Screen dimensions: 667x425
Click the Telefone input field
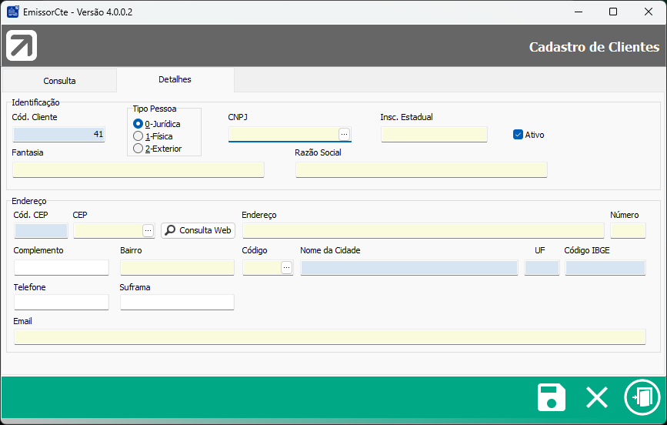click(62, 302)
